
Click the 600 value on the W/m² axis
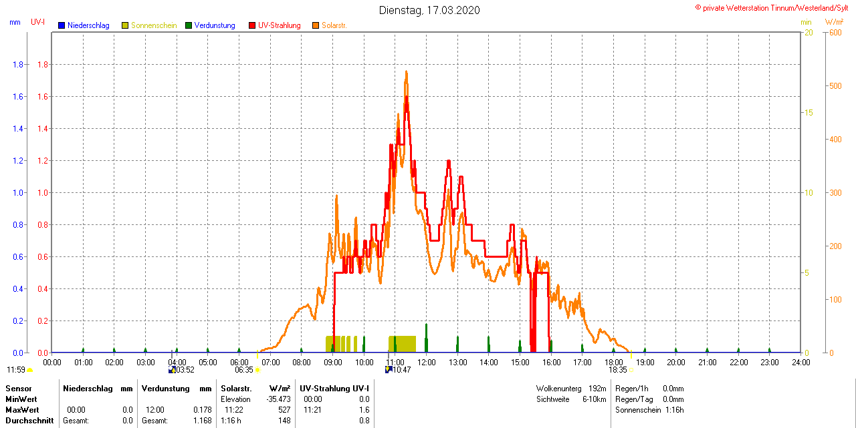835,32
